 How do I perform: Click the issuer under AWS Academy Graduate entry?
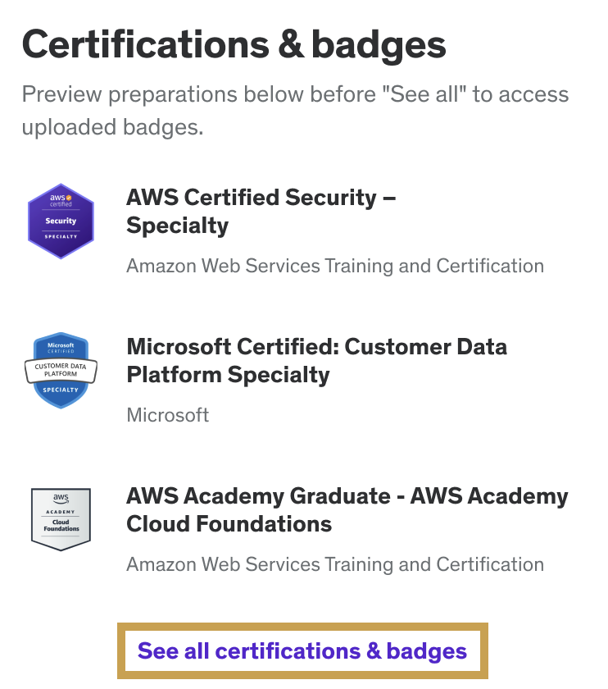(334, 564)
